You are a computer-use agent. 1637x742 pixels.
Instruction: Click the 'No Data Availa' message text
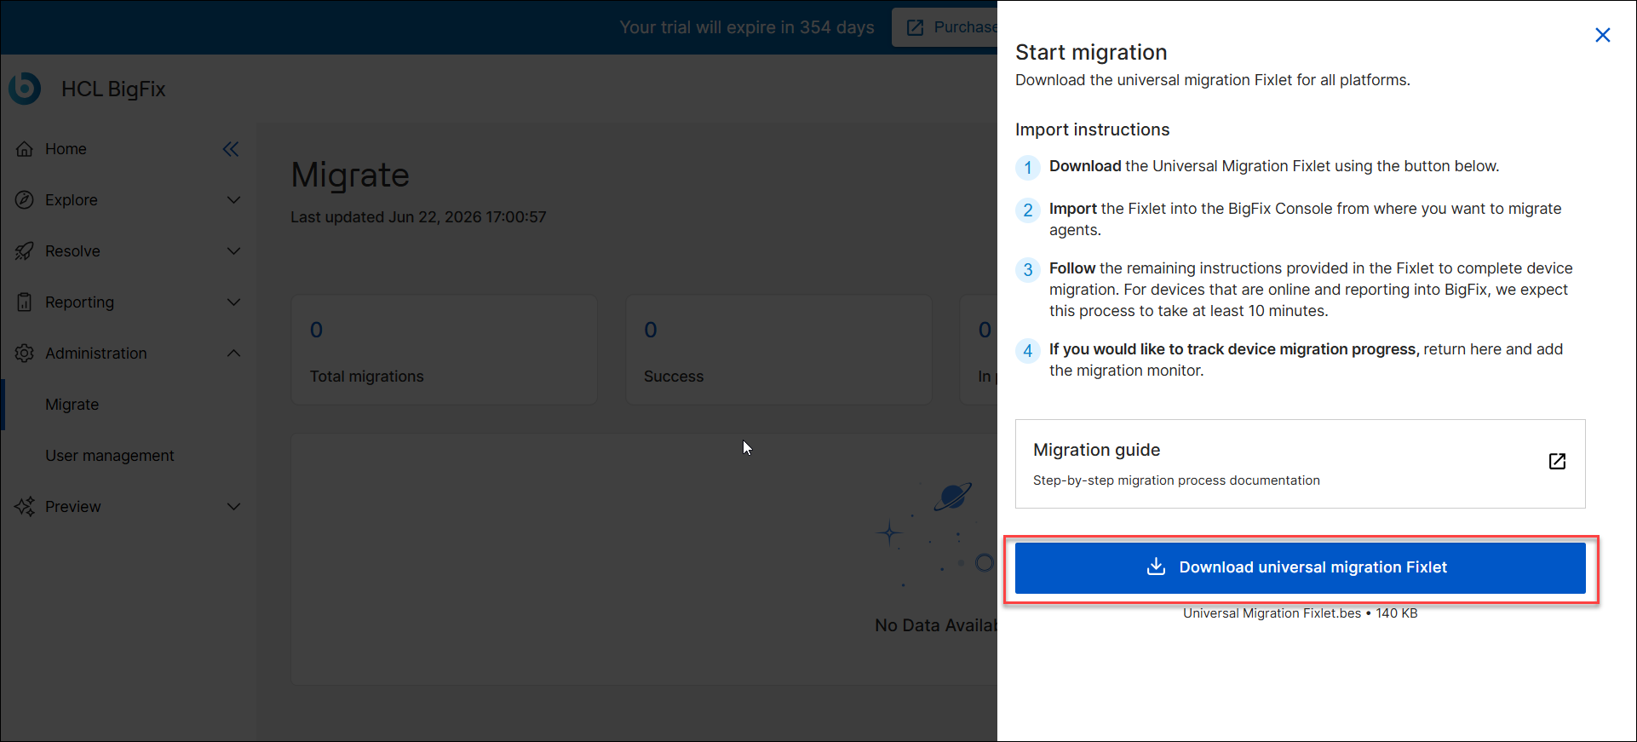pos(936,625)
